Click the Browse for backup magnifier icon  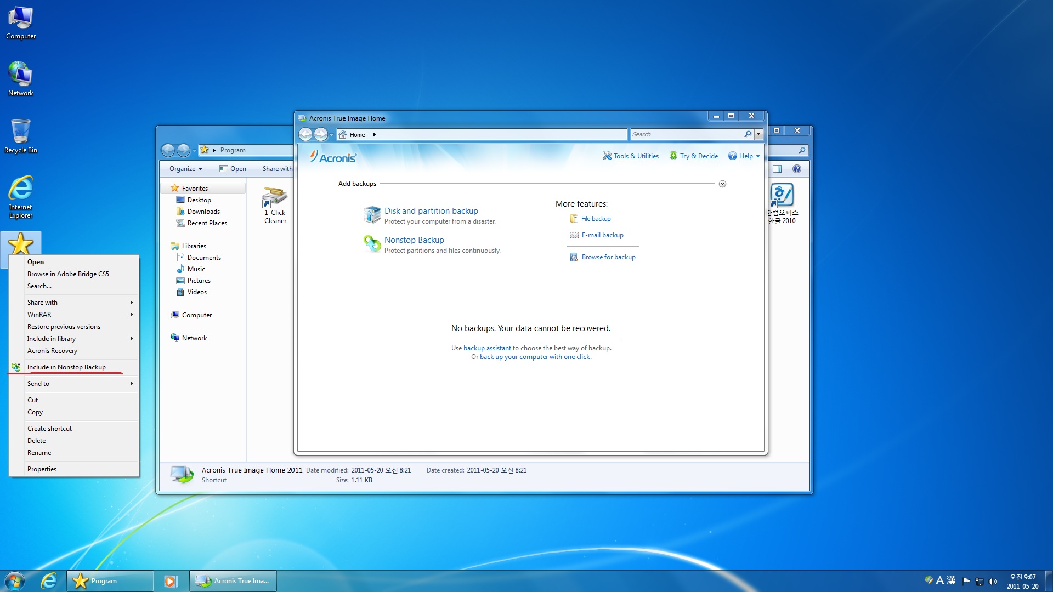pos(574,257)
